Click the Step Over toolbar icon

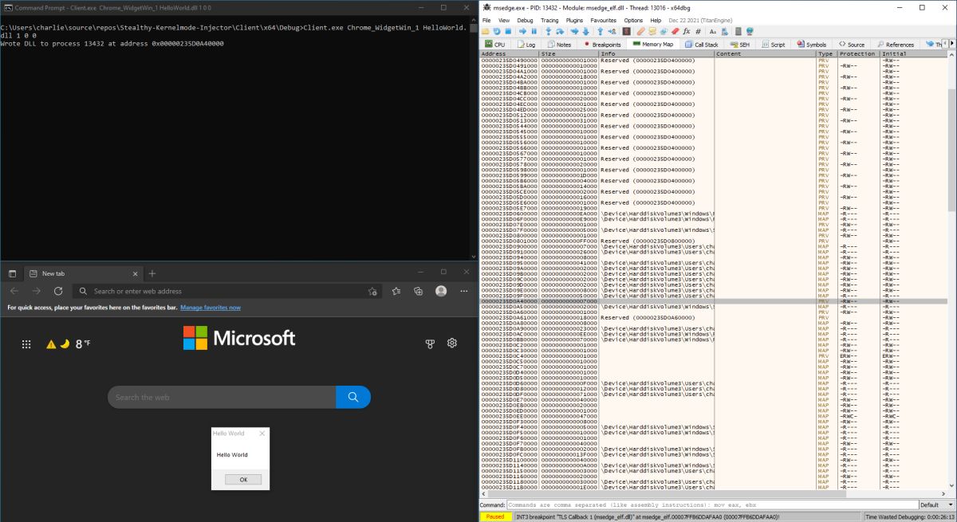tap(560, 31)
